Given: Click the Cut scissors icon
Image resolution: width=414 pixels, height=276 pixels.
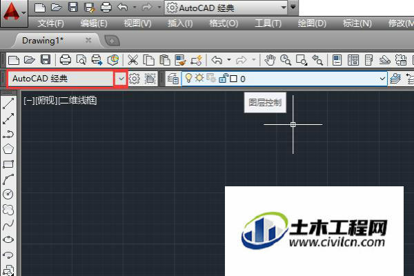Looking at the screenshot, I should (132, 60).
